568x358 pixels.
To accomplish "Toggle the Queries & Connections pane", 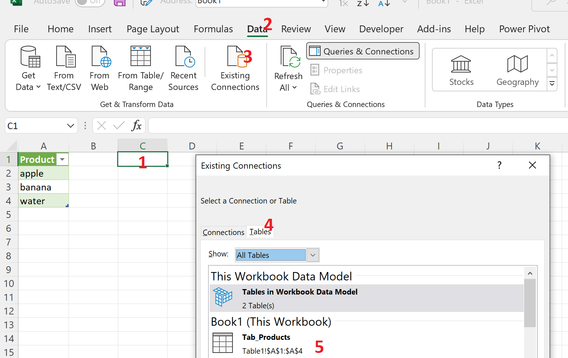I will [x=363, y=51].
